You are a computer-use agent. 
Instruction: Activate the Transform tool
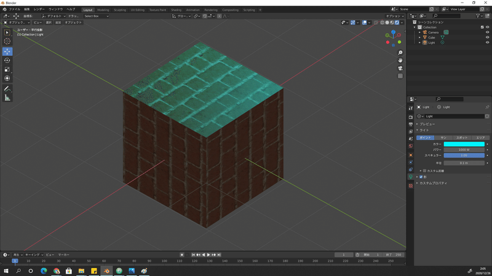[x=7, y=79]
